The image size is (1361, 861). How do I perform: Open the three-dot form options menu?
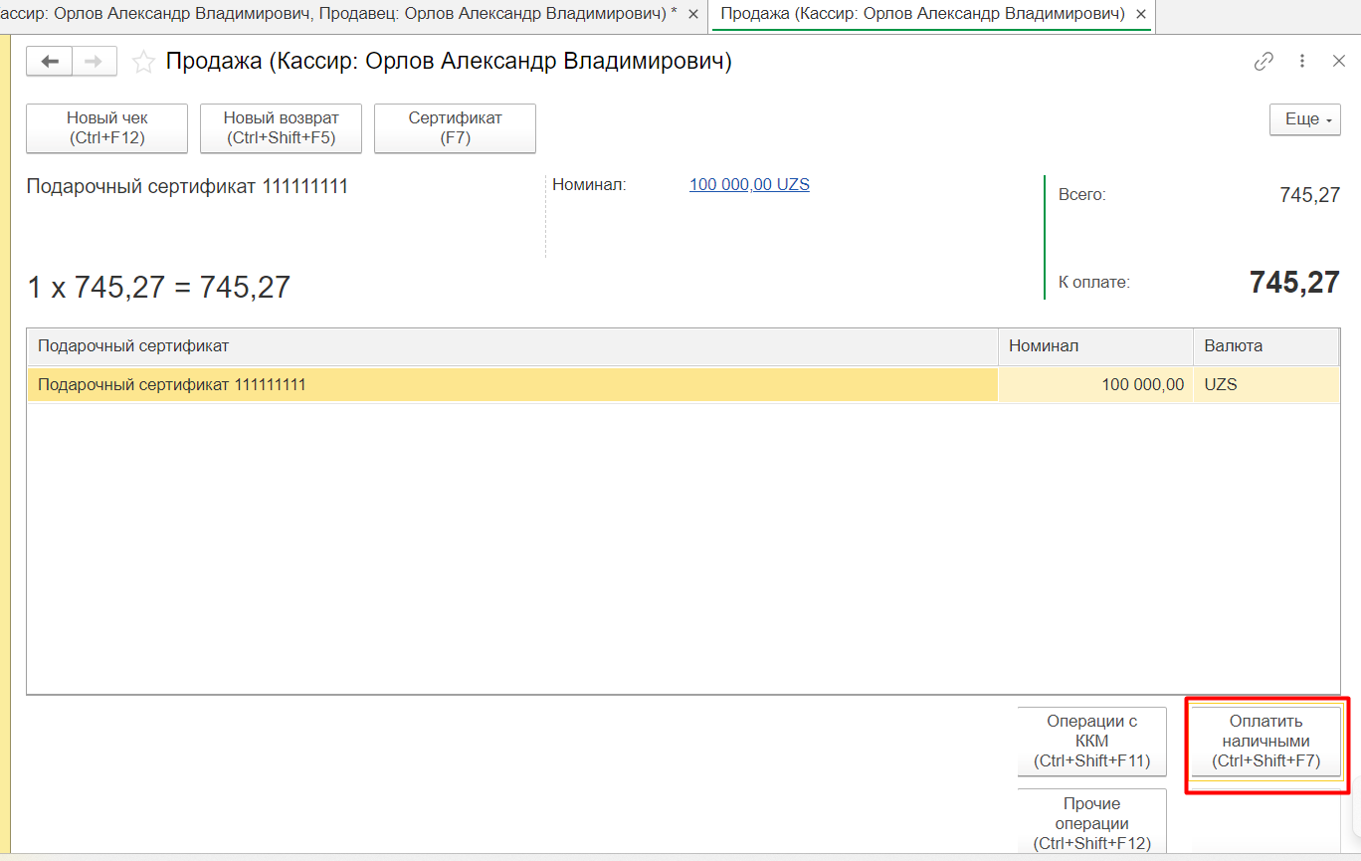pyautogui.click(x=1302, y=62)
